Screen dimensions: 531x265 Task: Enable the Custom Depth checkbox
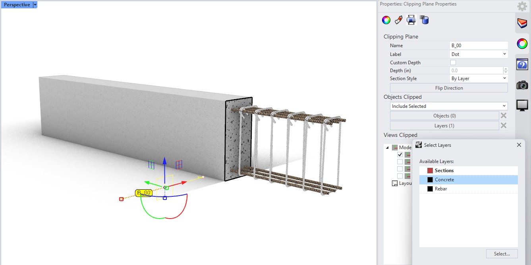[453, 63]
